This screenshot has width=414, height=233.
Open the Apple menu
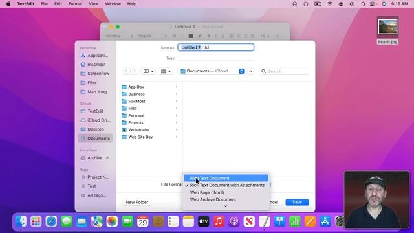click(8, 4)
